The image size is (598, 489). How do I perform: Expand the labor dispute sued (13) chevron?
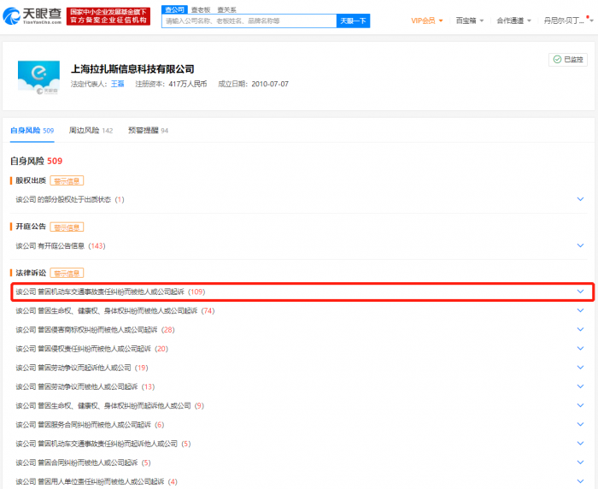(580, 386)
